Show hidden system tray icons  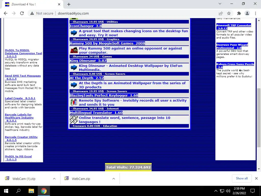pyautogui.click(x=216, y=191)
